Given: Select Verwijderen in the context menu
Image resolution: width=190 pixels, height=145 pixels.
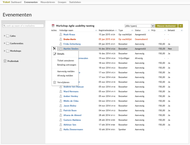Looking at the screenshot, I should coord(63,82).
